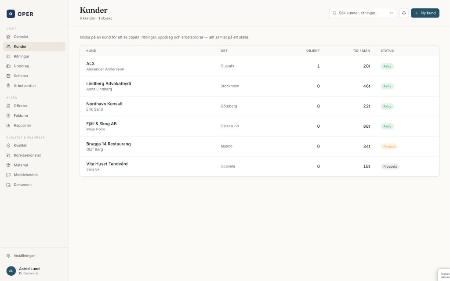The image size is (450, 281).
Task: Click the magnifier icon in search box
Action: (334, 13)
